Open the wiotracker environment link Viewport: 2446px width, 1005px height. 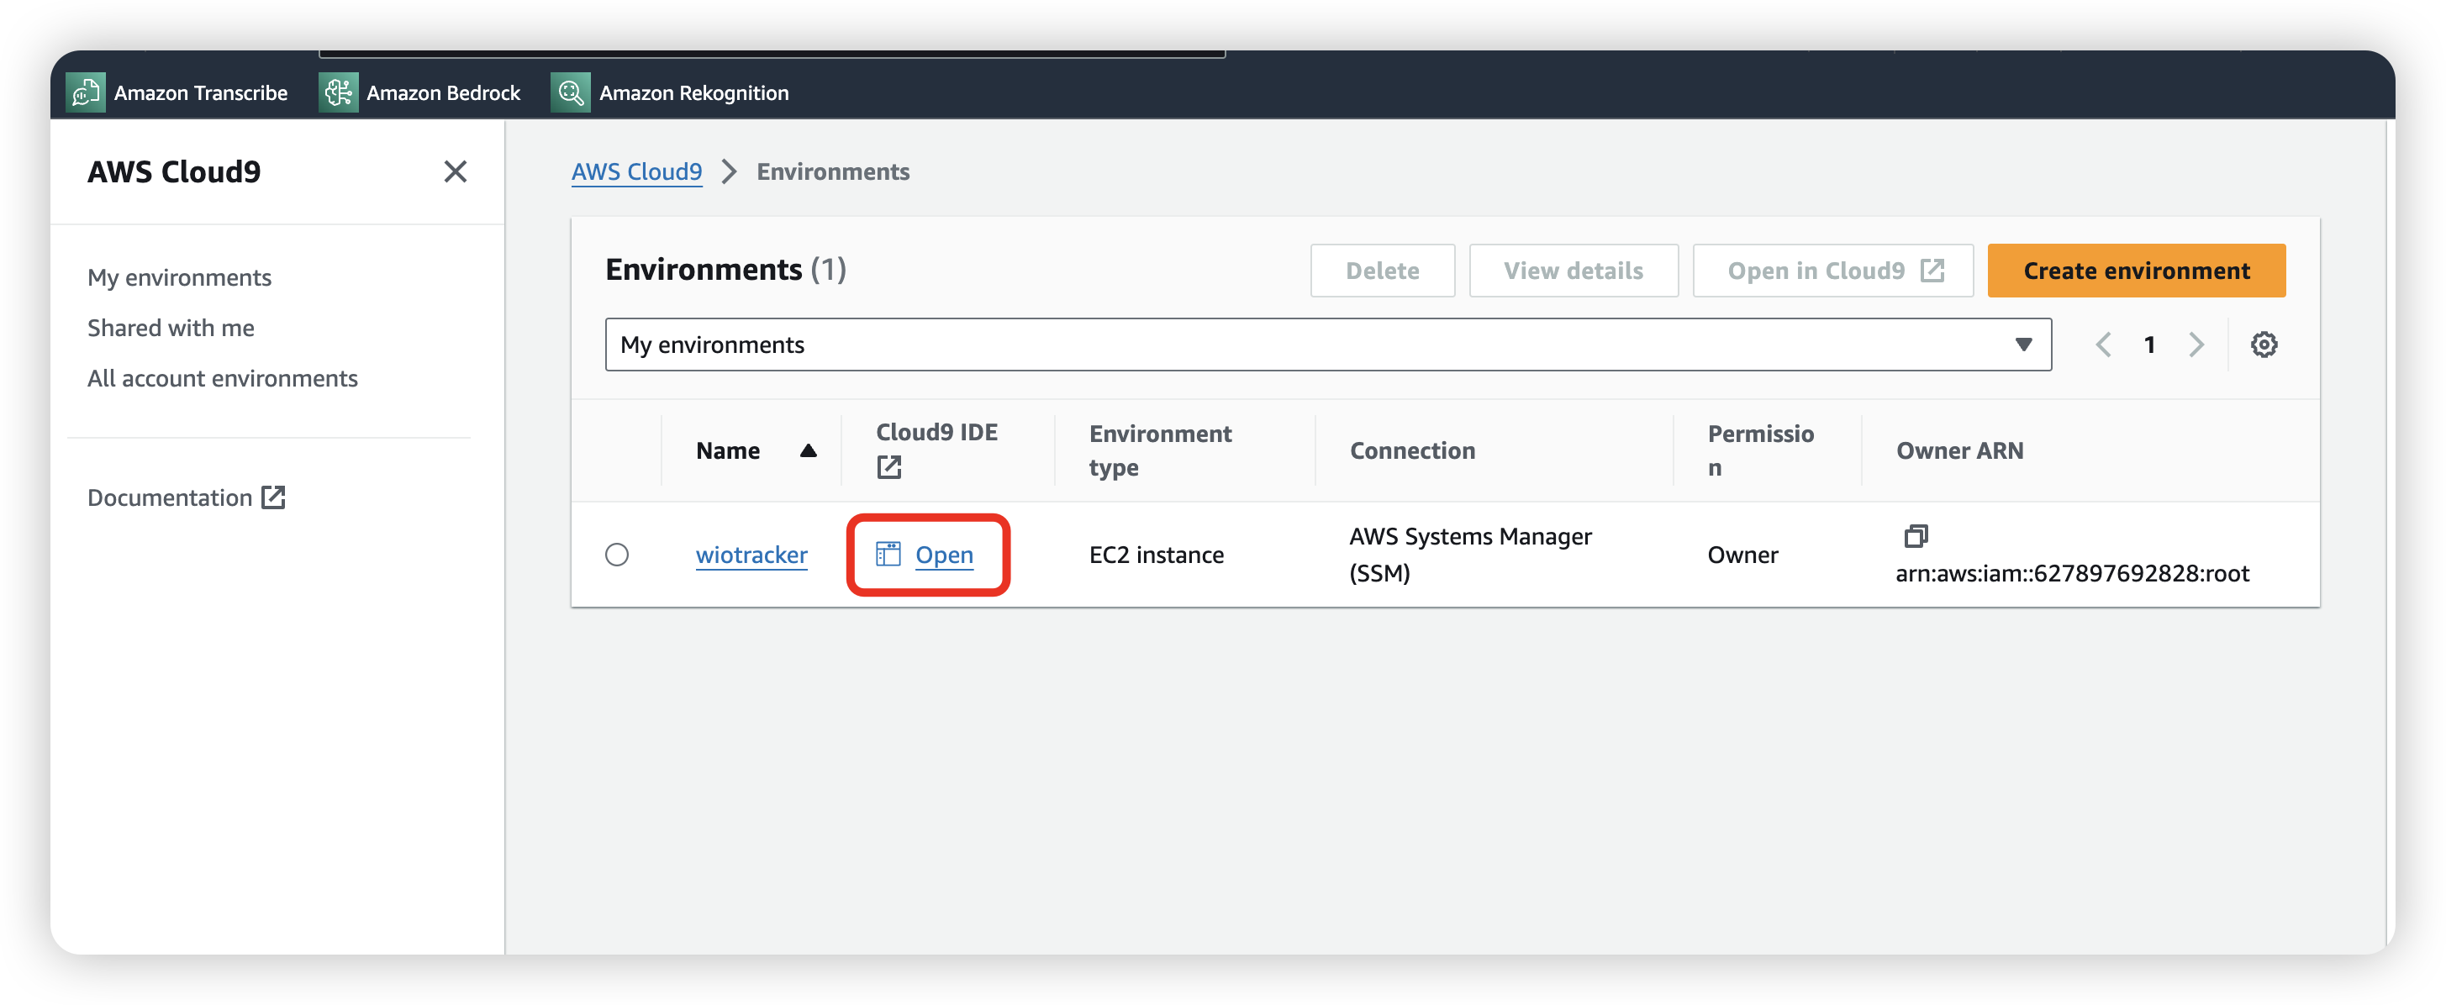(751, 555)
